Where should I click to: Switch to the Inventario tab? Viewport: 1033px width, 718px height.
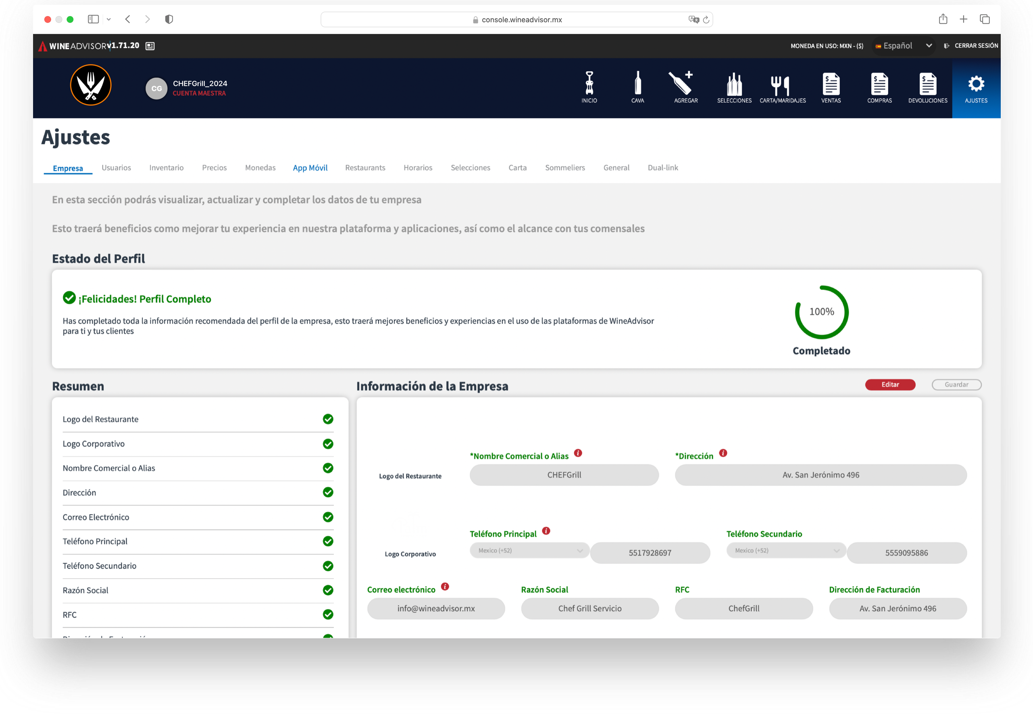click(166, 168)
